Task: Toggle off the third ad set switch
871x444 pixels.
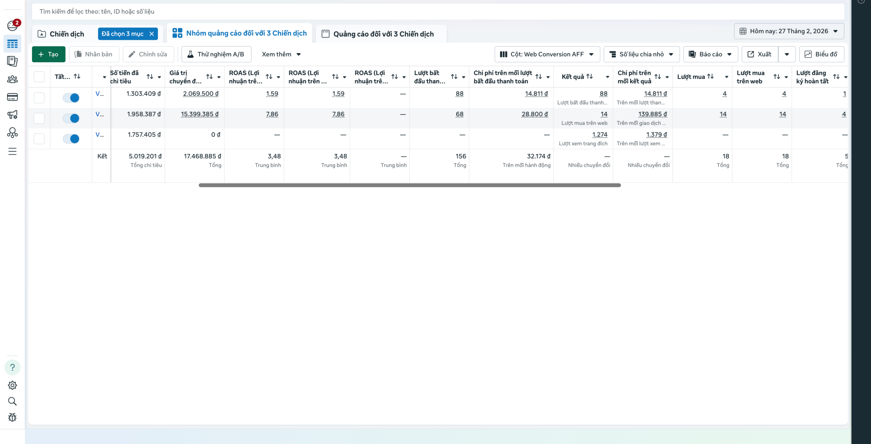Action: tap(71, 139)
